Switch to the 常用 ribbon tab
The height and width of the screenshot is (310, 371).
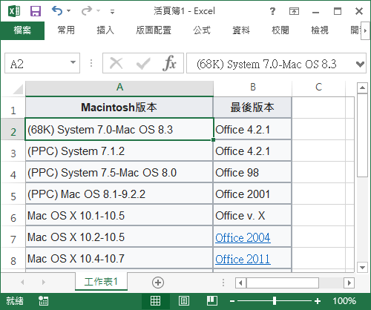[66, 30]
